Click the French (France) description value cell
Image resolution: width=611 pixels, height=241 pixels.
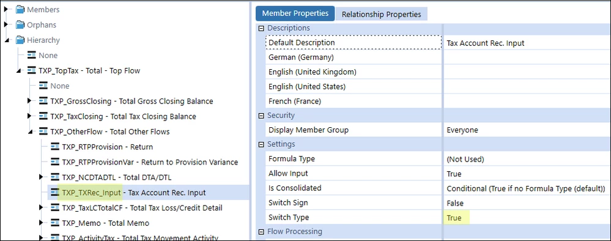pos(527,101)
